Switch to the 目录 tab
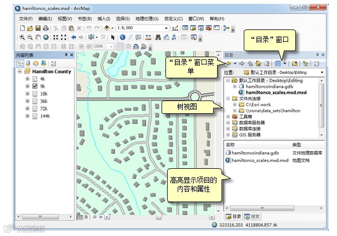337x236 pixels. click(233, 217)
